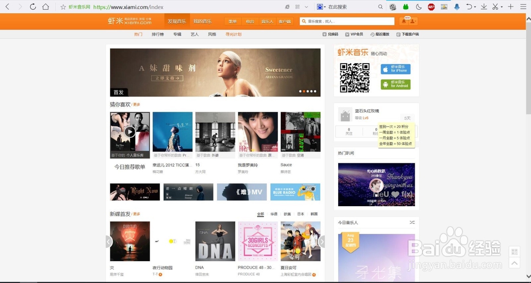Image resolution: width=531 pixels, height=283 pixels.
Task: Open the 音乐人 header button
Action: pyautogui.click(x=268, y=21)
